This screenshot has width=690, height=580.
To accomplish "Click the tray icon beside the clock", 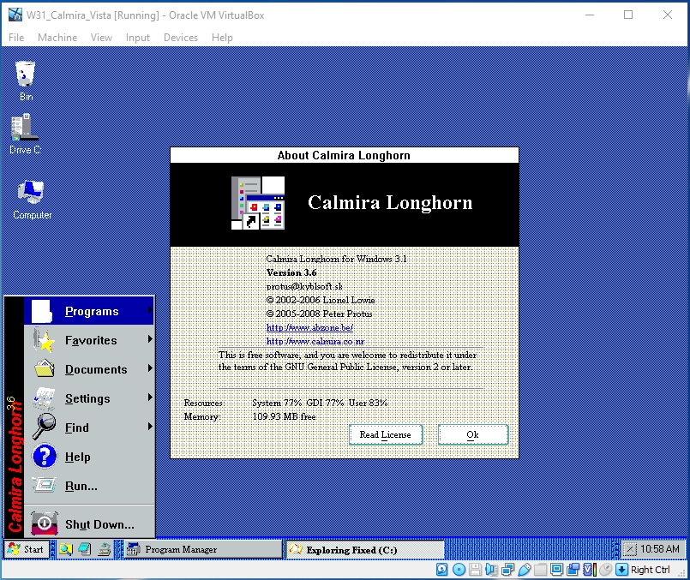I will (630, 549).
